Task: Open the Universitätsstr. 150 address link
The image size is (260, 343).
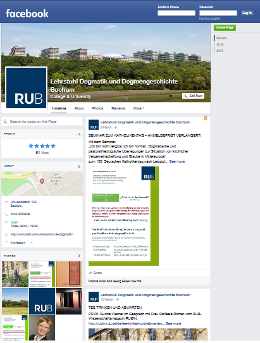Action: 23,204
